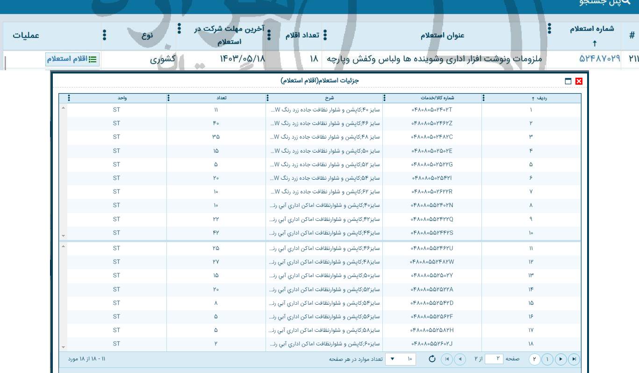
Task: Select item code ۰۴۸۰۸۰۵۵۲۵۴۲D cell
Action: coord(432,303)
